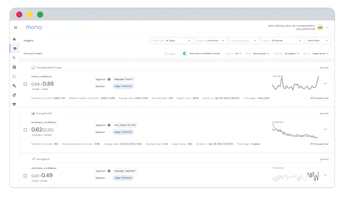Click the AverageOutlier bar chart icon
Screen dimensions: 344x198
tap(33, 113)
